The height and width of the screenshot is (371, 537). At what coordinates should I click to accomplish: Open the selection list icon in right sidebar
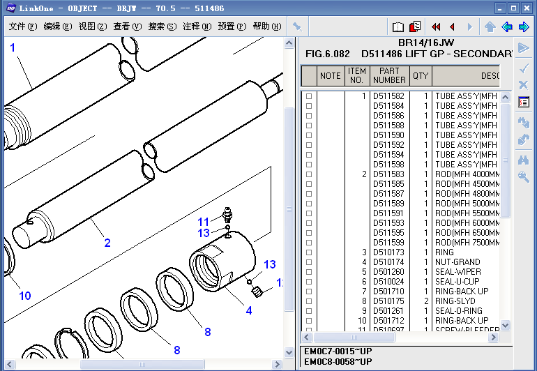pyautogui.click(x=524, y=103)
